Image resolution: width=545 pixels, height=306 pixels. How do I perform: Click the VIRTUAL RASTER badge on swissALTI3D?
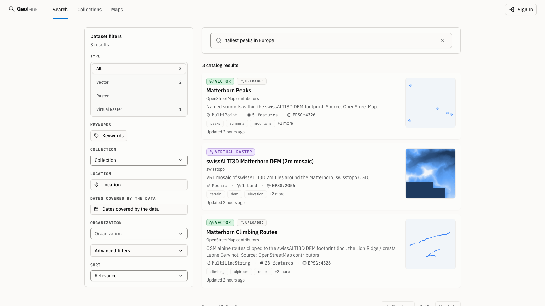pos(231,152)
